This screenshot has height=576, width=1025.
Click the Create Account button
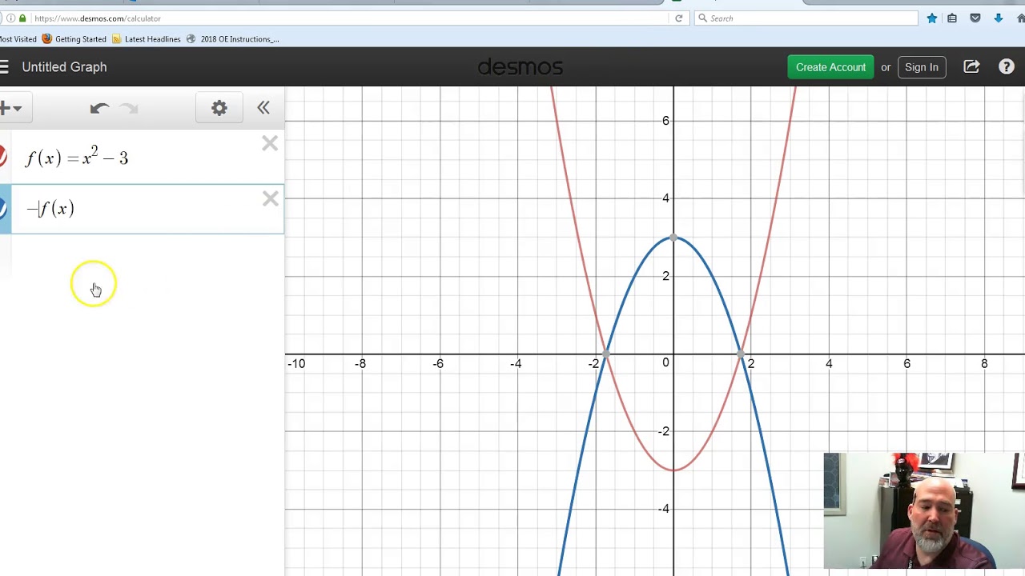[x=830, y=67]
